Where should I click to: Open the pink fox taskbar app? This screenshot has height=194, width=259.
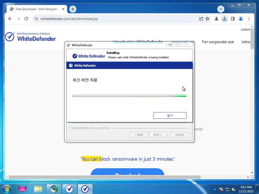coord(23,189)
